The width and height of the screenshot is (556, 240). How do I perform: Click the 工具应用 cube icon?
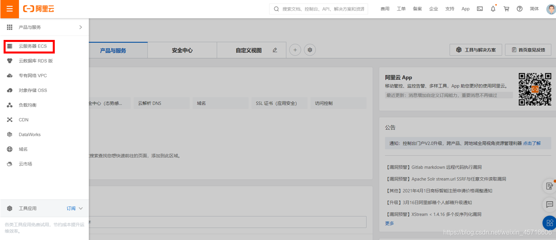pyautogui.click(x=10, y=208)
